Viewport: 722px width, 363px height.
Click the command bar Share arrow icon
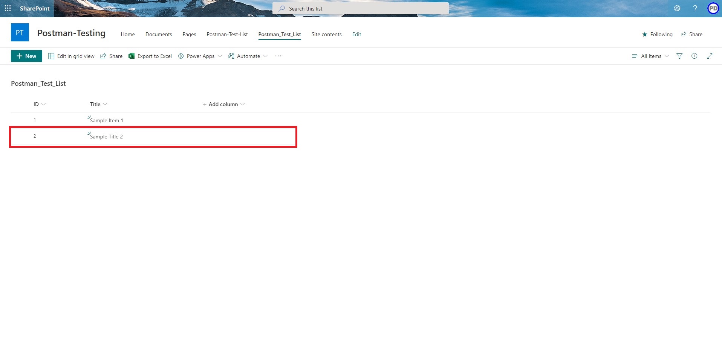point(103,56)
